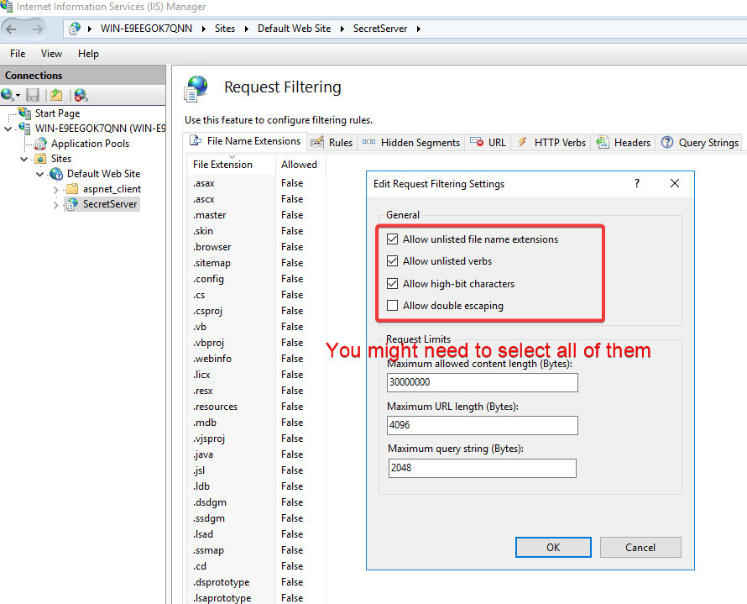Click the Up folder toolbar icon
Viewport: 747px width, 604px height.
pyautogui.click(x=56, y=95)
